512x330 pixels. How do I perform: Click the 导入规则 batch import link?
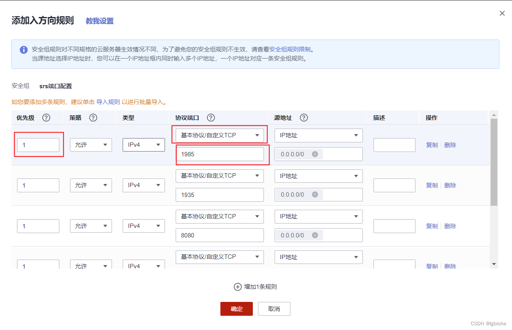[108, 102]
